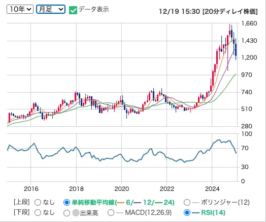The image size is (266, 222).
Task: Click the 出来高 label text
Action: (x=89, y=213)
